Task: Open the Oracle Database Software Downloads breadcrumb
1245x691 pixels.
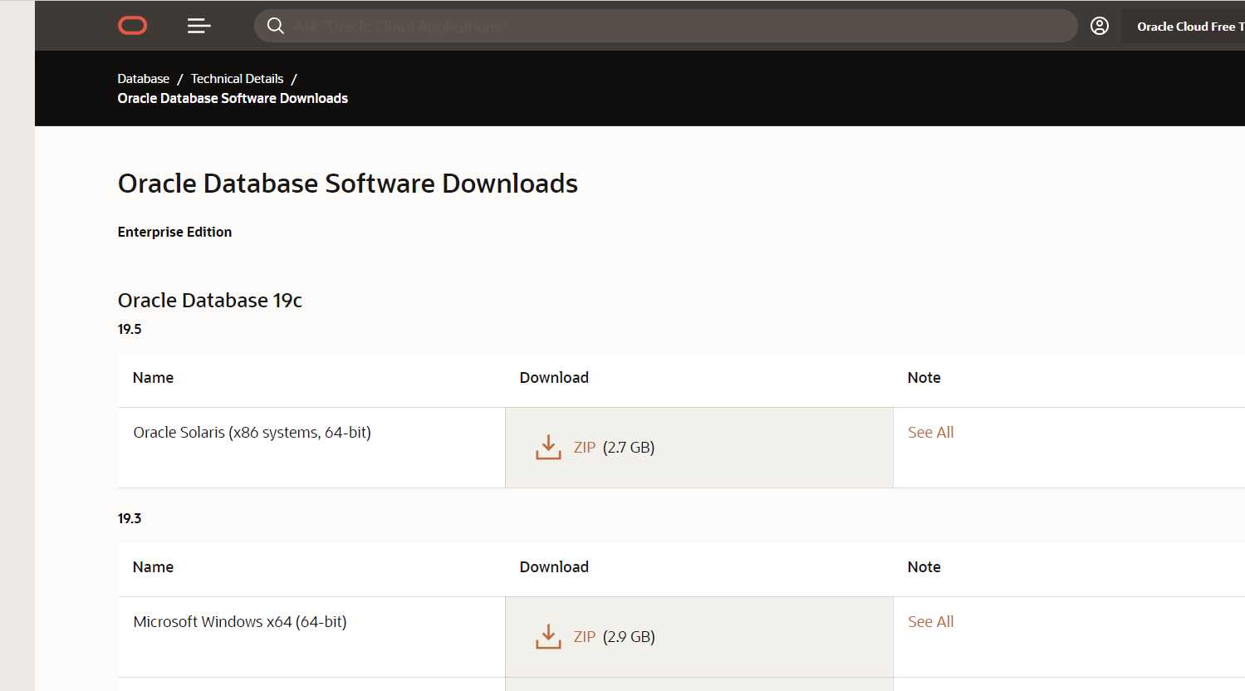Action: tap(233, 98)
